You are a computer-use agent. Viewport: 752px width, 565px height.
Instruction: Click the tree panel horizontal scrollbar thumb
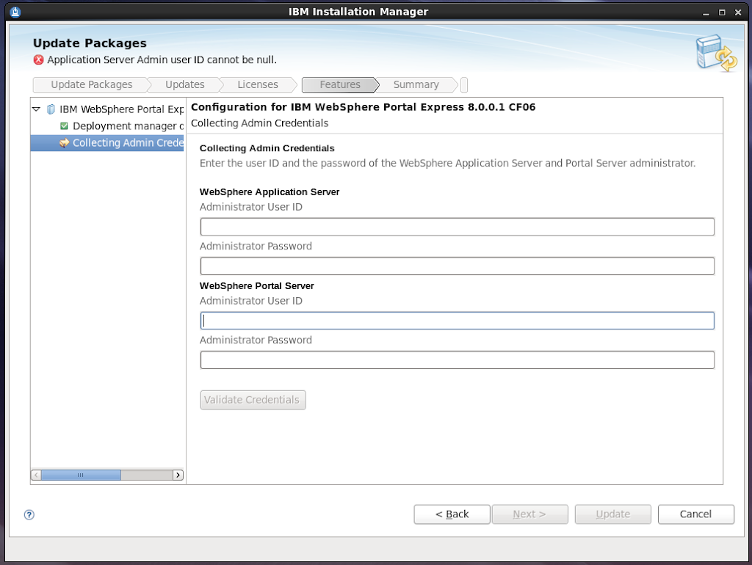[x=81, y=475]
